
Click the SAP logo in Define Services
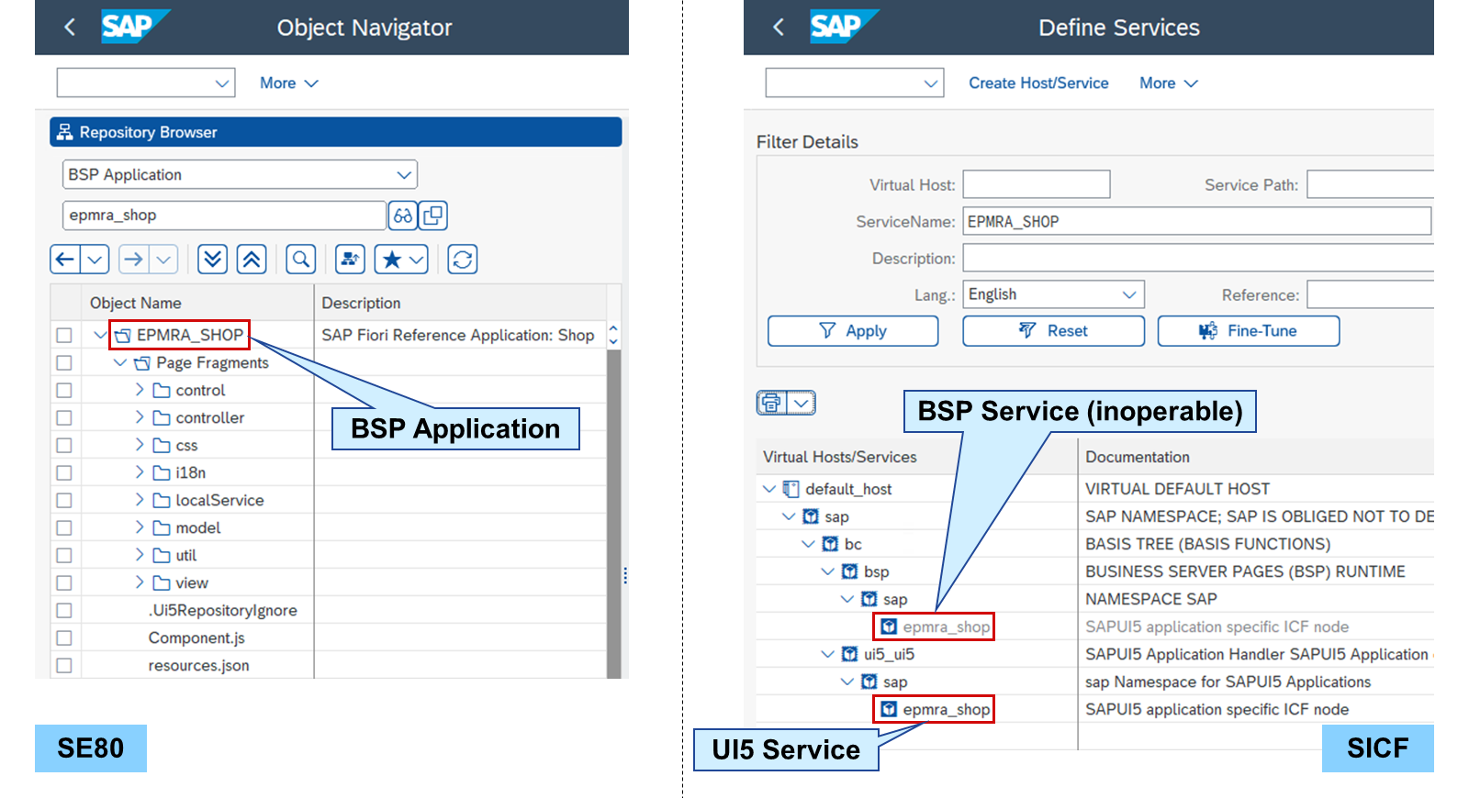tap(845, 27)
